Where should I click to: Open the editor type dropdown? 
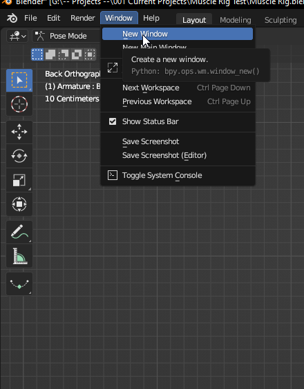click(17, 37)
